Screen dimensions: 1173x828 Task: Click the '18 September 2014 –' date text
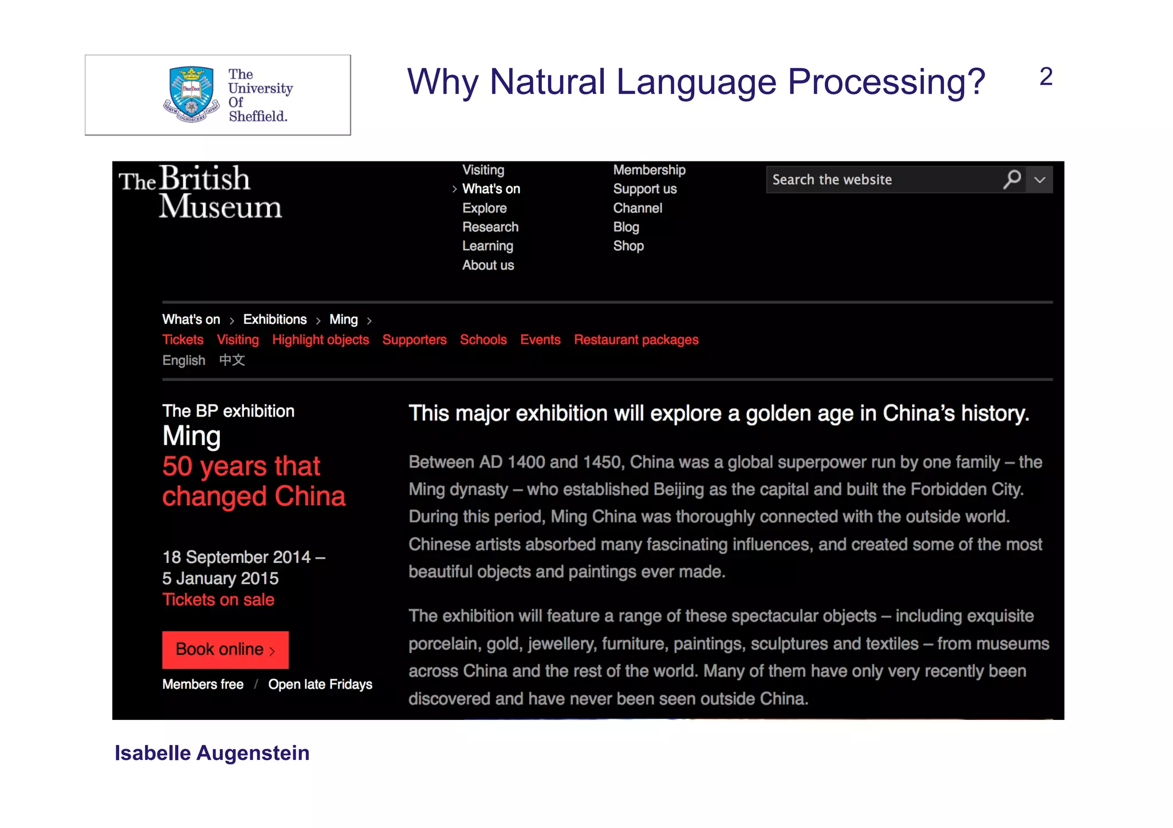[243, 557]
